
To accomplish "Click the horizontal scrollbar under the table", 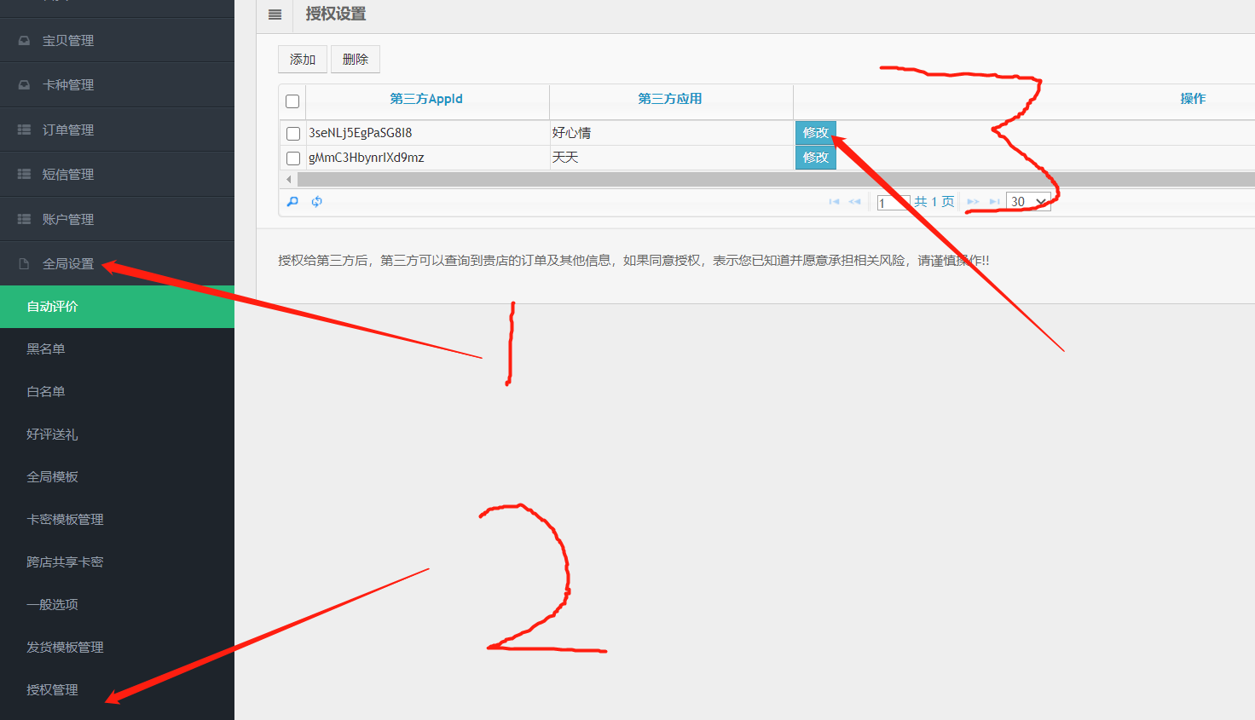I will pyautogui.click(x=767, y=180).
